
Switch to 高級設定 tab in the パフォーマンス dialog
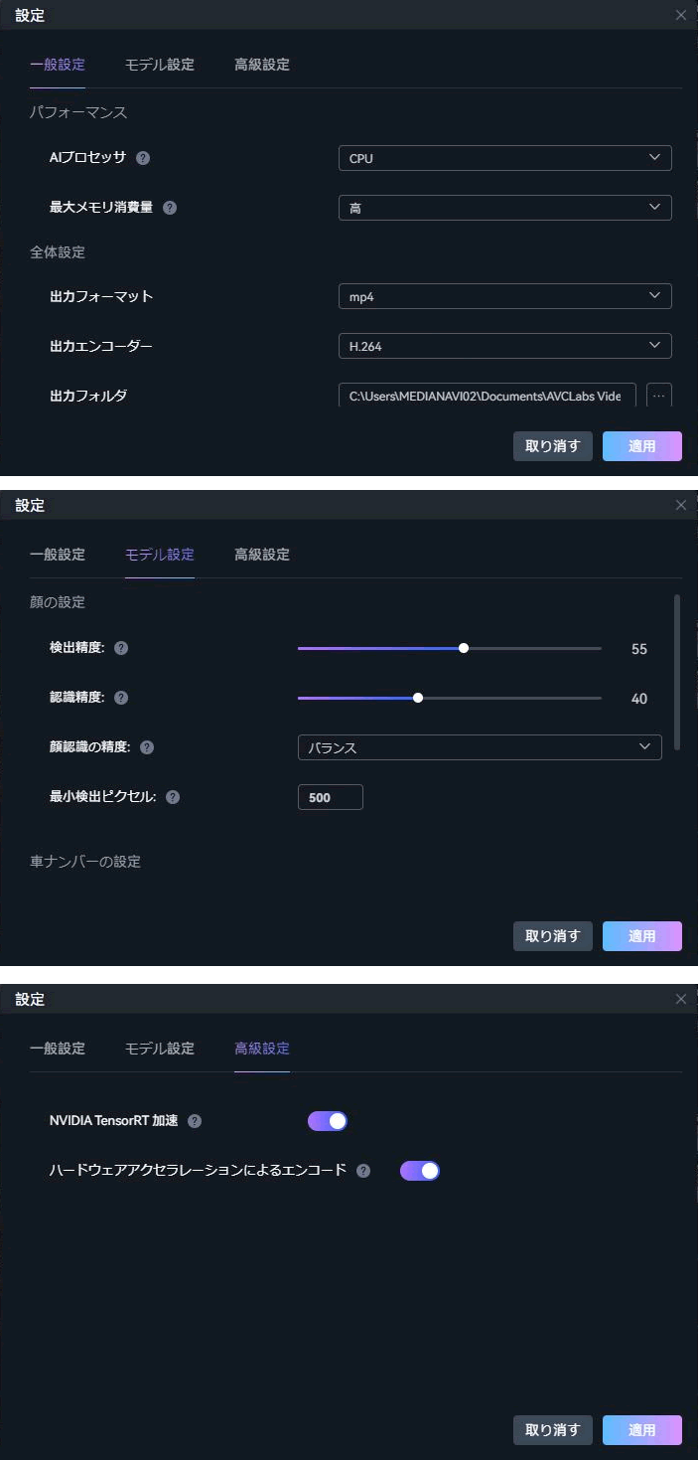point(262,65)
